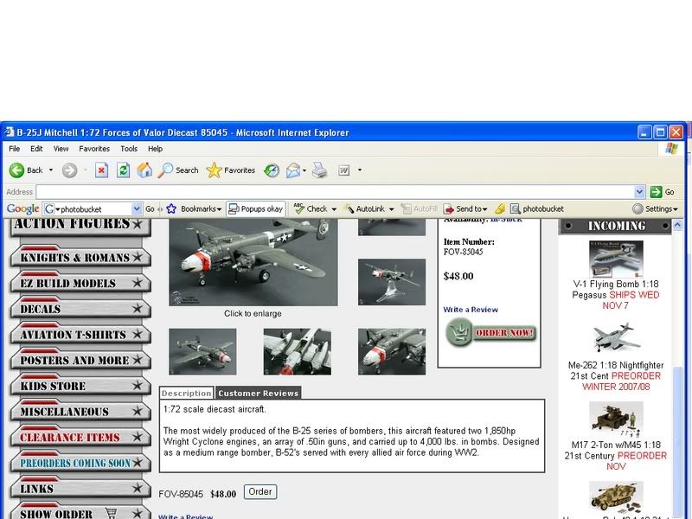This screenshot has height=519, width=692.
Task: Open thumbnail showing white underside of B-25
Action: (297, 352)
